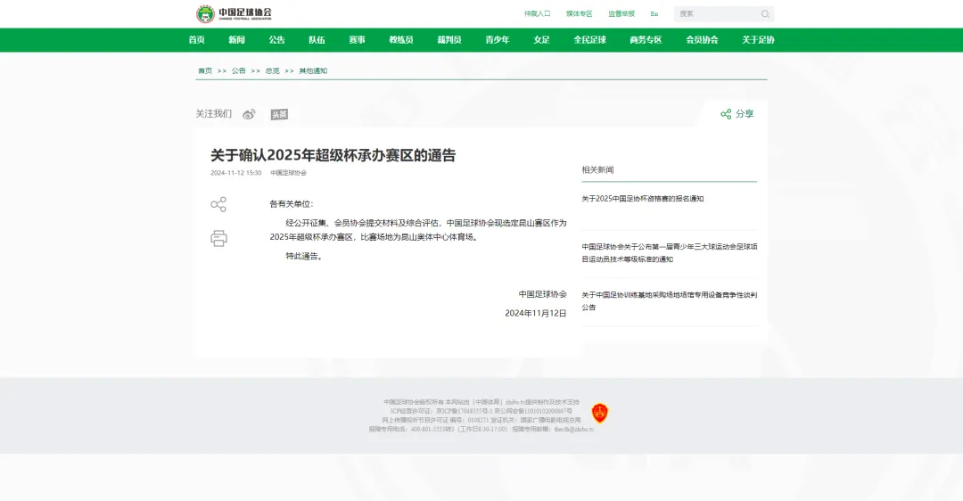
Task: Open the 青少年 navigation menu
Action: 498,40
